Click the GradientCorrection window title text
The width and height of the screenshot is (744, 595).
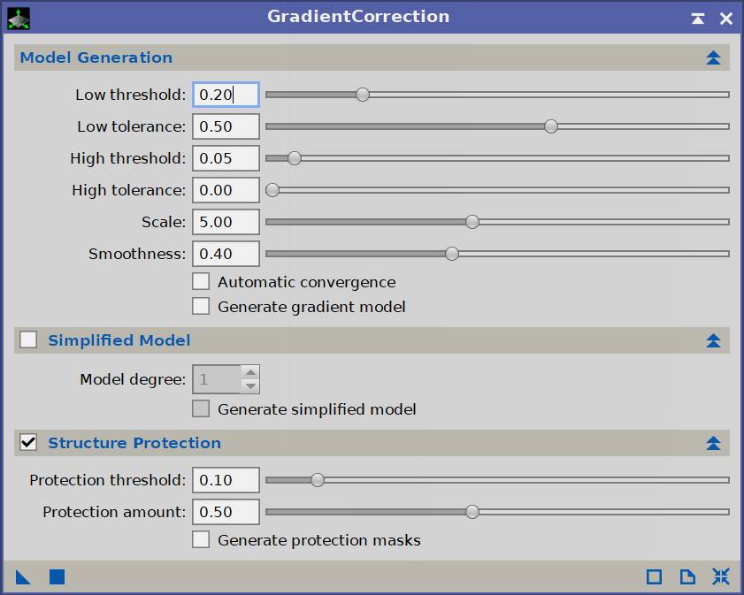pos(358,17)
